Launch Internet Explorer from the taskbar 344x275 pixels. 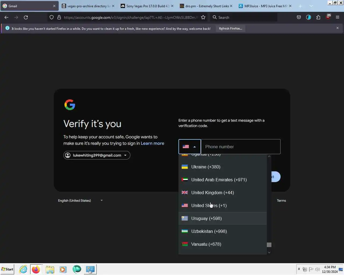pyautogui.click(x=23, y=269)
